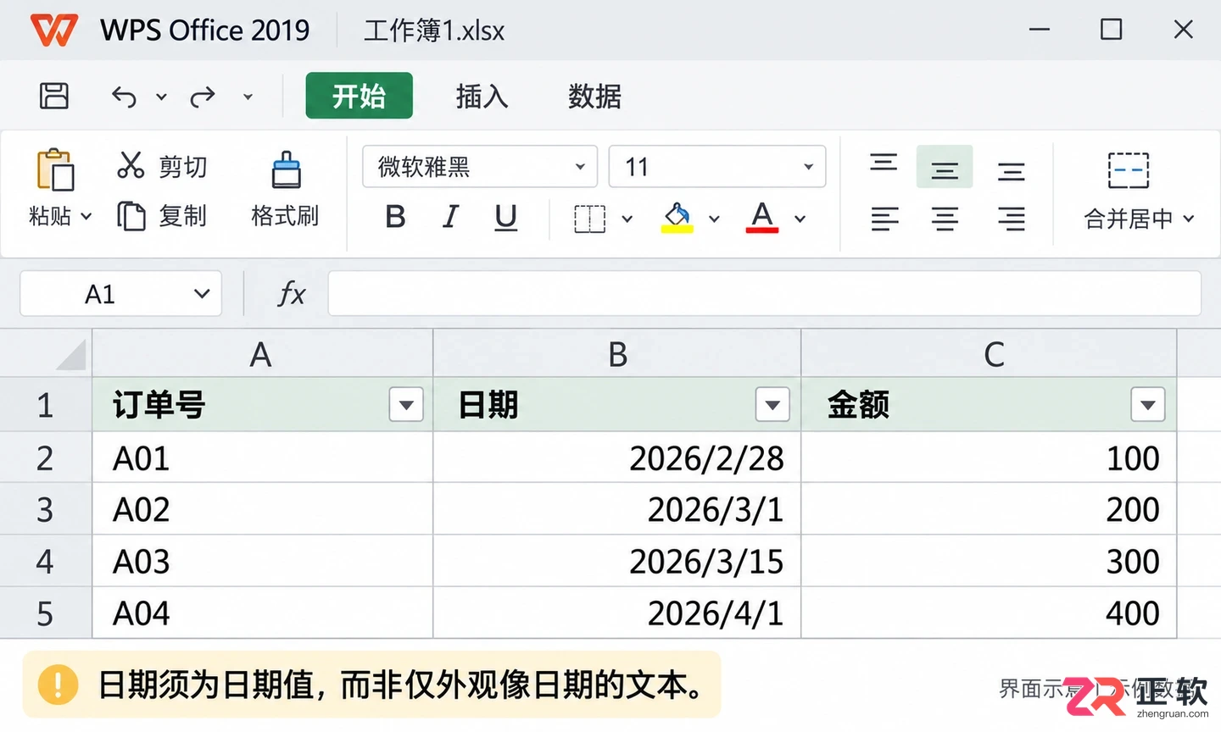This screenshot has width=1221, height=732.
Task: Align text left horizontally
Action: pos(884,219)
